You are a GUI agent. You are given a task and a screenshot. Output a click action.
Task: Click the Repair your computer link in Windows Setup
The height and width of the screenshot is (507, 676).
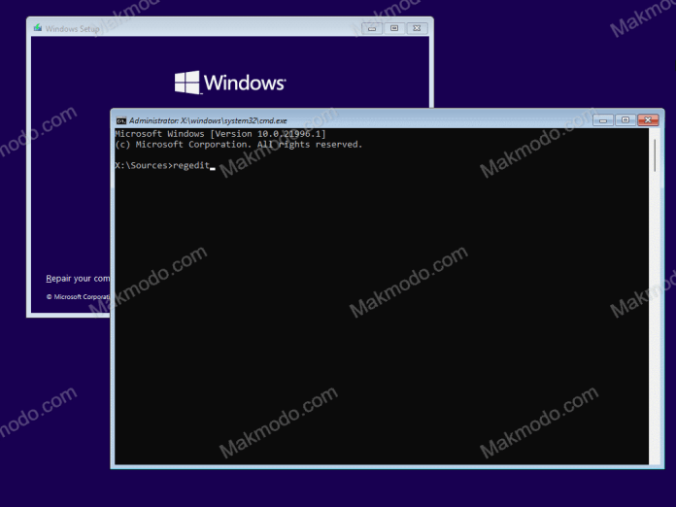tap(78, 279)
